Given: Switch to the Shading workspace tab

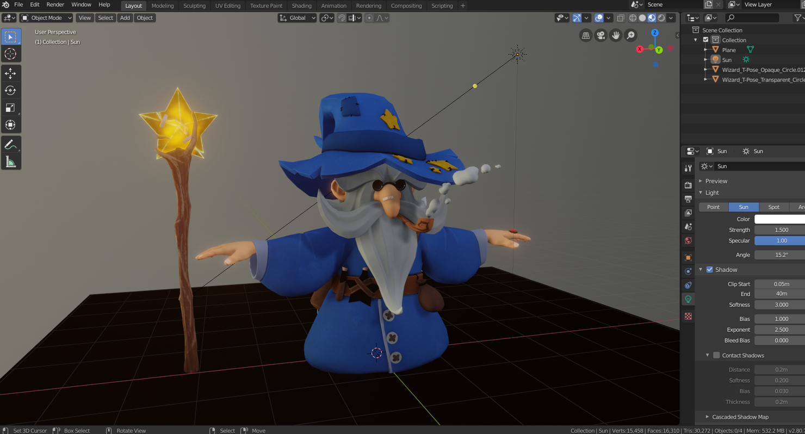Looking at the screenshot, I should pyautogui.click(x=302, y=6).
